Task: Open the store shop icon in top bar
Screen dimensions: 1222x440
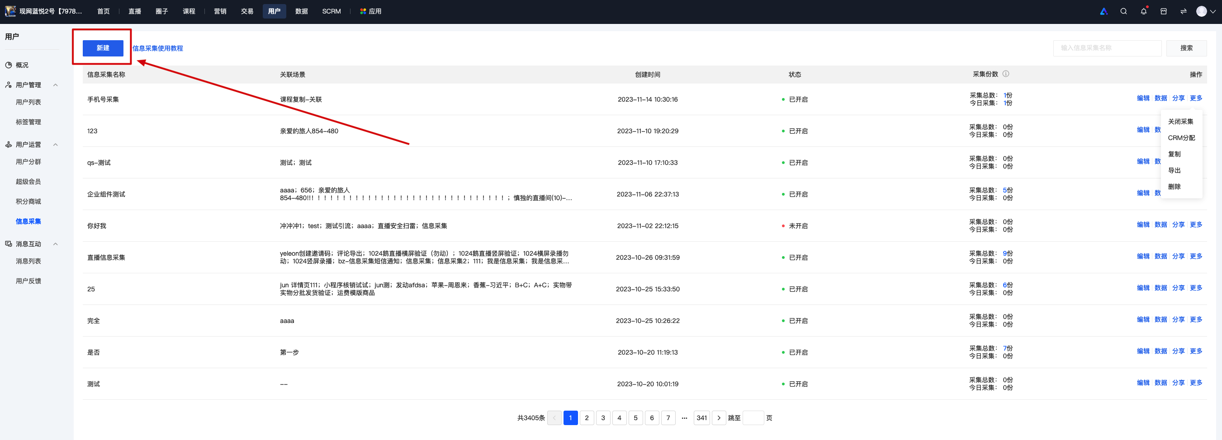Action: click(x=1163, y=11)
